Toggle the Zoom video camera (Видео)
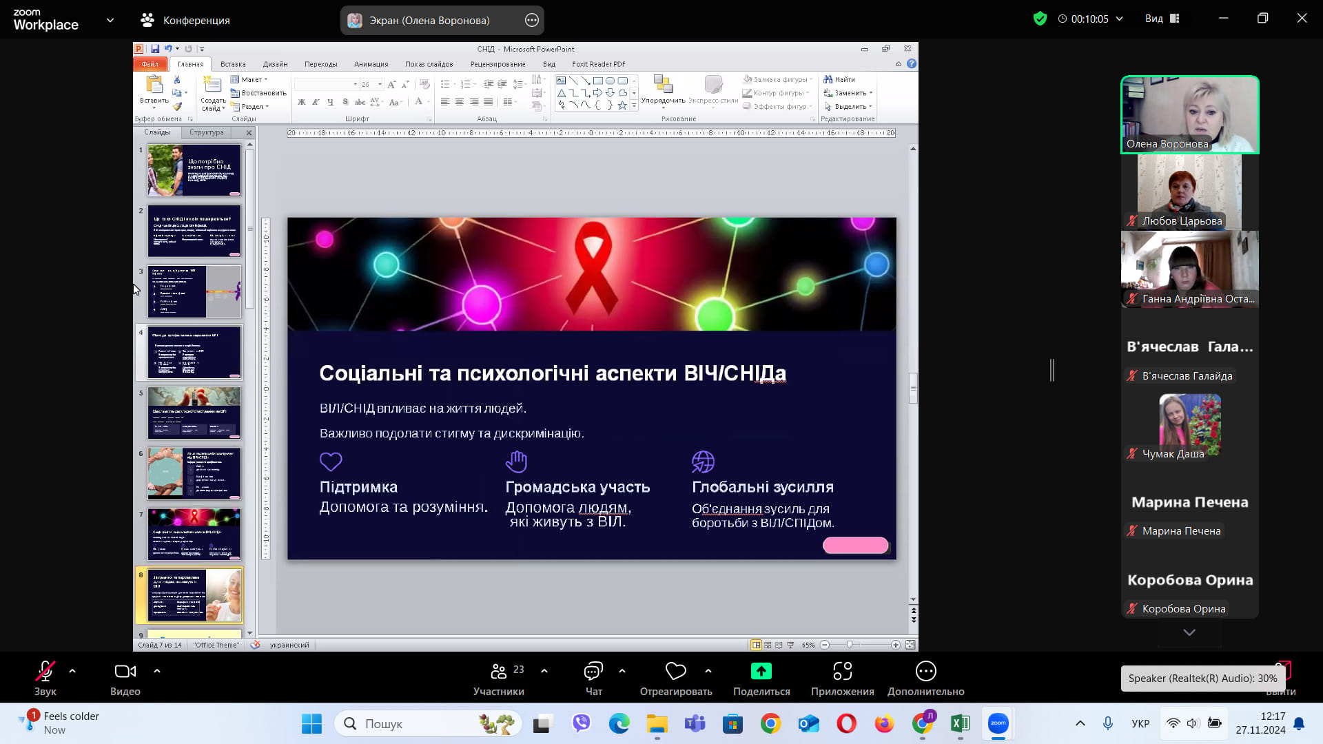 click(x=125, y=672)
